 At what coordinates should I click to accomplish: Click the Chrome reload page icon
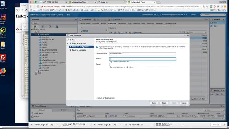point(38,6)
